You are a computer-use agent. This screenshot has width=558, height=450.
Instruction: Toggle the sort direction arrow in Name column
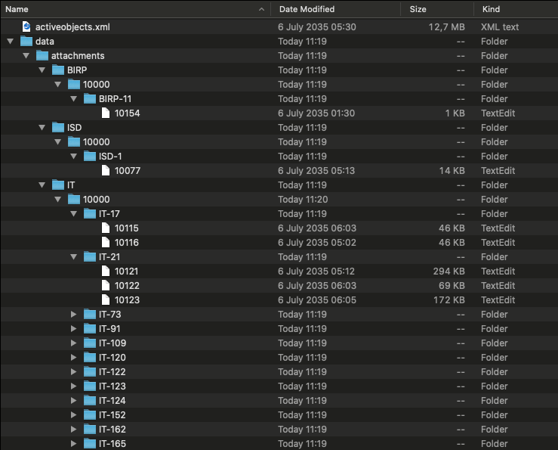click(261, 9)
